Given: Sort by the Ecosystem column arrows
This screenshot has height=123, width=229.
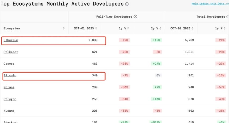Looking at the screenshot, I should (64, 28).
